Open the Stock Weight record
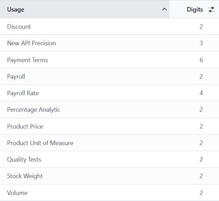This screenshot has width=219, height=201. [109, 176]
